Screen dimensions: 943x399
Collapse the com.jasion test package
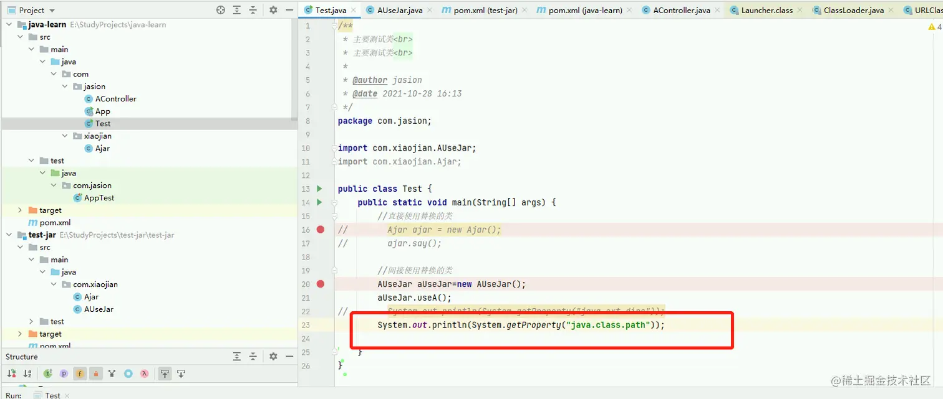click(x=54, y=185)
